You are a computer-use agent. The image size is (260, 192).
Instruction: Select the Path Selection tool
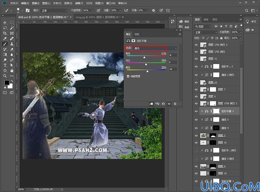click(x=12, y=65)
